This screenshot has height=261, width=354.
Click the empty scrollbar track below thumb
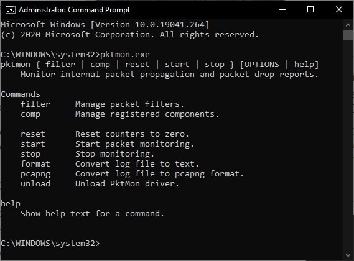[348, 144]
